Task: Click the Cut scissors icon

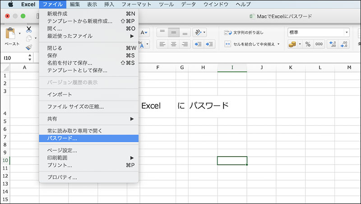Action: [x=29, y=29]
